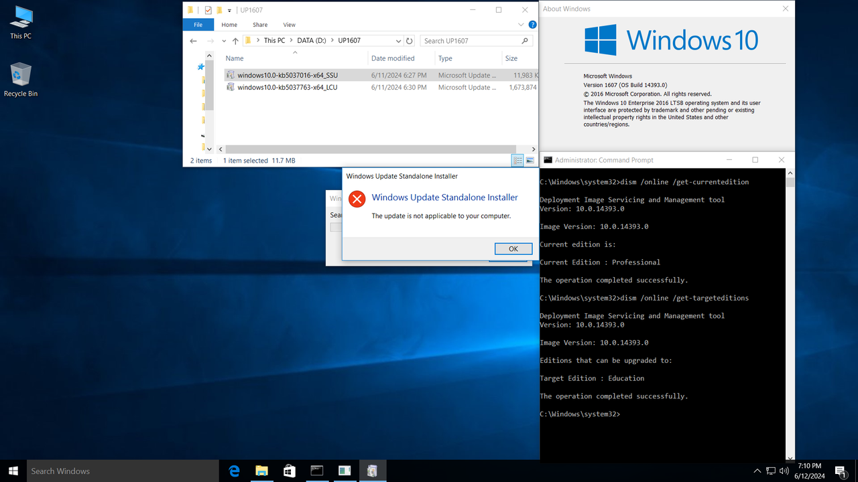Click the 'Target Edition : Education' output line
The width and height of the screenshot is (858, 482).
click(592, 378)
